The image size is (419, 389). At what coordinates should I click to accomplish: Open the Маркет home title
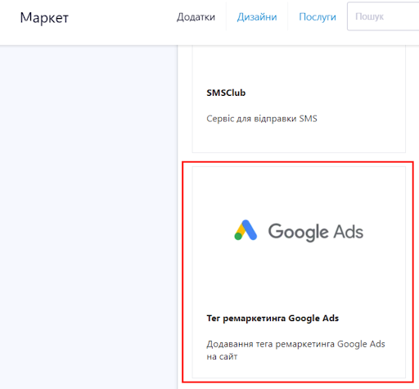coord(44,18)
